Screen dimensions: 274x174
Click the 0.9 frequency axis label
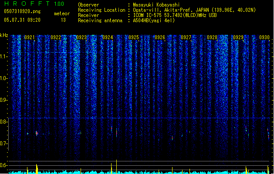(4, 100)
